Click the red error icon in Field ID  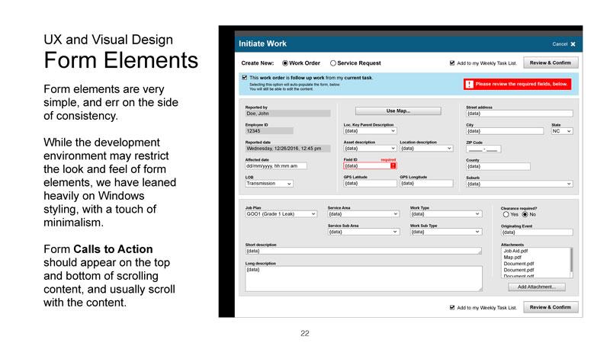coord(393,165)
